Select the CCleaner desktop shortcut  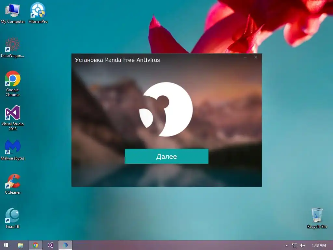(x=13, y=184)
